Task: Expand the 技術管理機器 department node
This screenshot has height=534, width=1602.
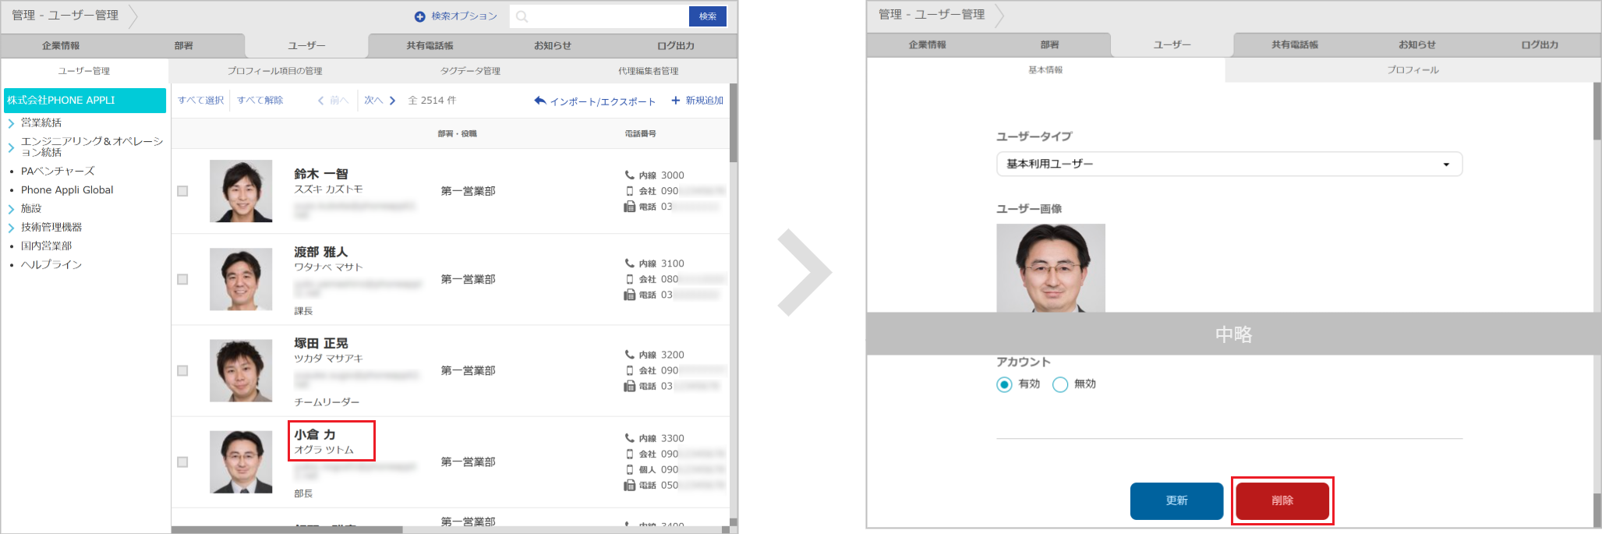Action: [x=11, y=228]
